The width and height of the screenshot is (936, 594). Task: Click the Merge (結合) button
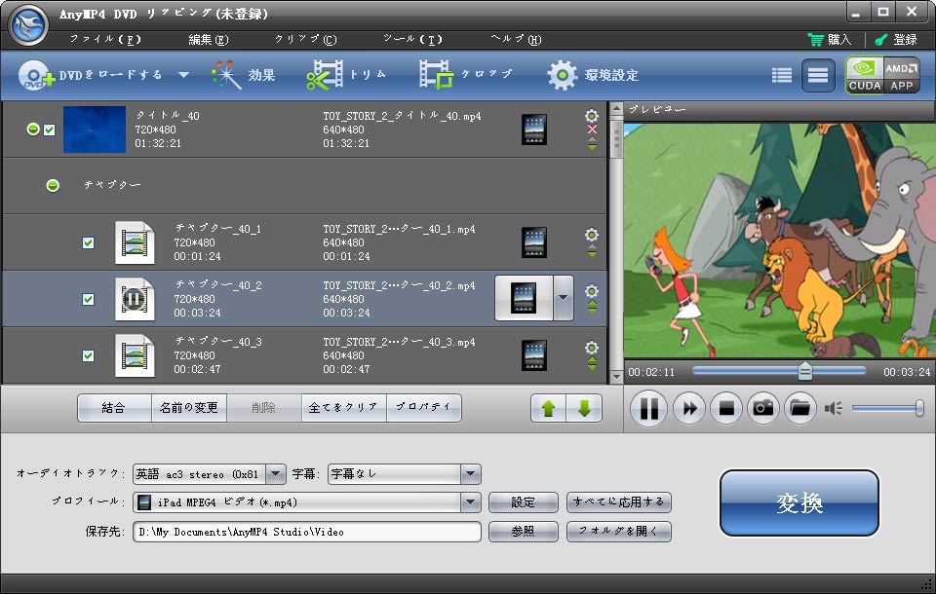click(114, 408)
